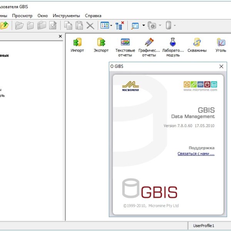Viewport: 231px width, 231px height.
Task: Click the Поддержка heading
Action: [201, 148]
